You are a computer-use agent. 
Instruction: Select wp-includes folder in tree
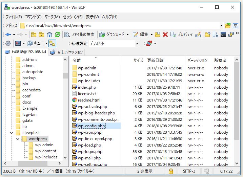(x=46, y=157)
